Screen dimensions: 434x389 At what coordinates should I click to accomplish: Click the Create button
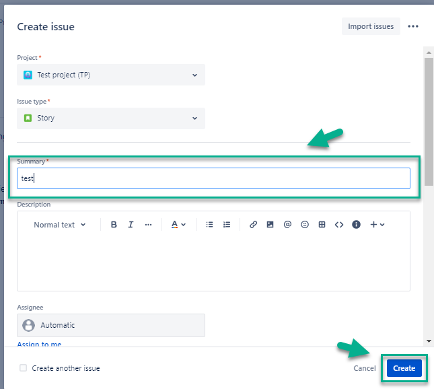(404, 368)
